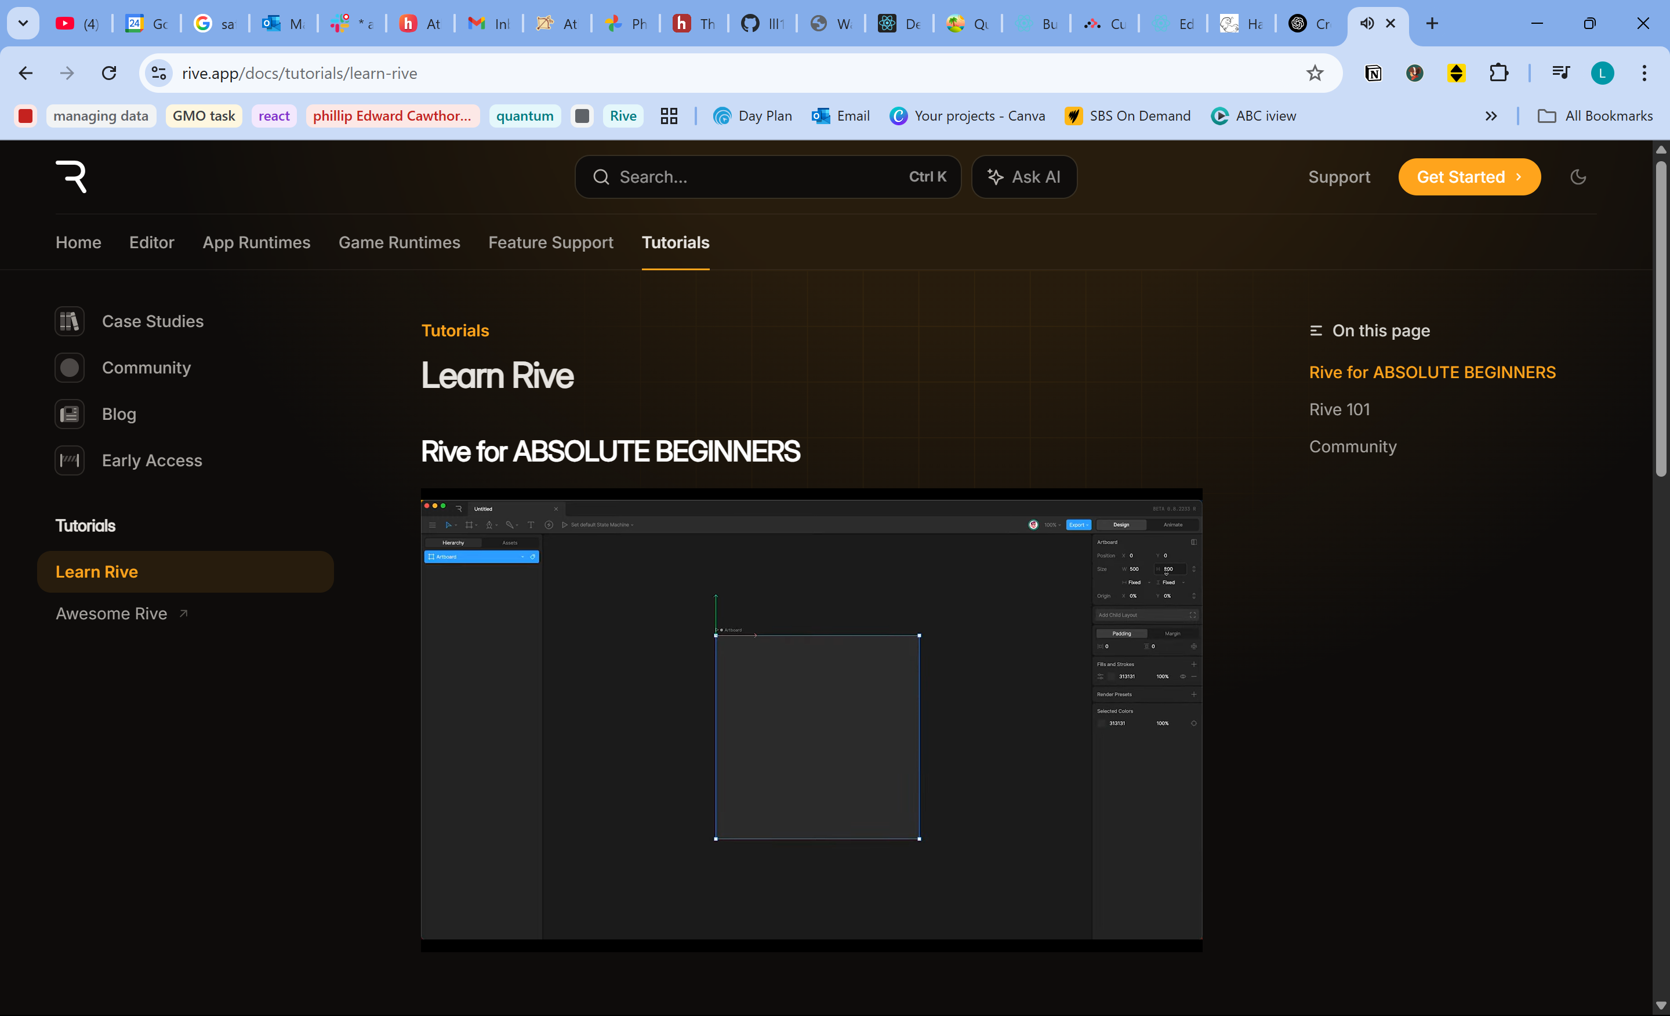Open Early Access in the sidebar

coord(152,460)
